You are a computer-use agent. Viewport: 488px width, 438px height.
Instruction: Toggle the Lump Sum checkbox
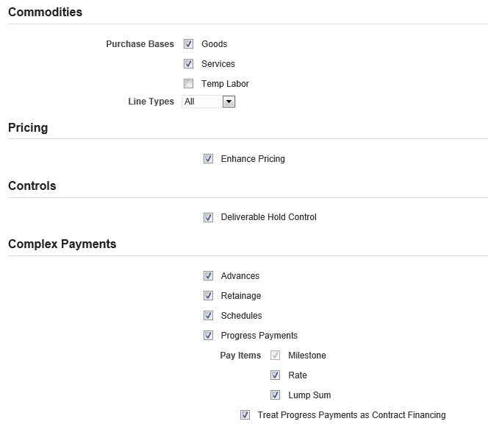276,395
